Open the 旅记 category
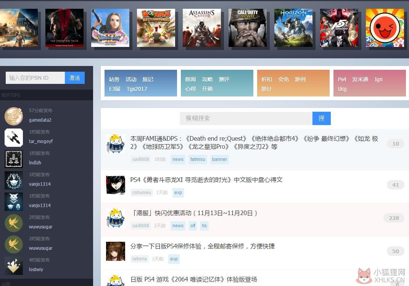The width and height of the screenshot is (409, 286). 148,79
